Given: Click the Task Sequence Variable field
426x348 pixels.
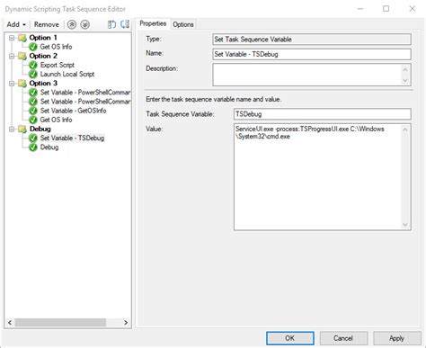Looking at the screenshot, I should [x=323, y=114].
